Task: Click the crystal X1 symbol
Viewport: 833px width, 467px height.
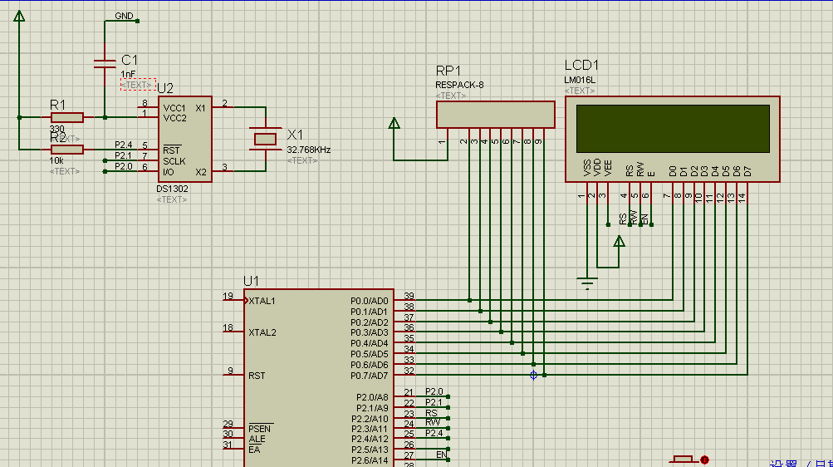Action: (x=266, y=139)
